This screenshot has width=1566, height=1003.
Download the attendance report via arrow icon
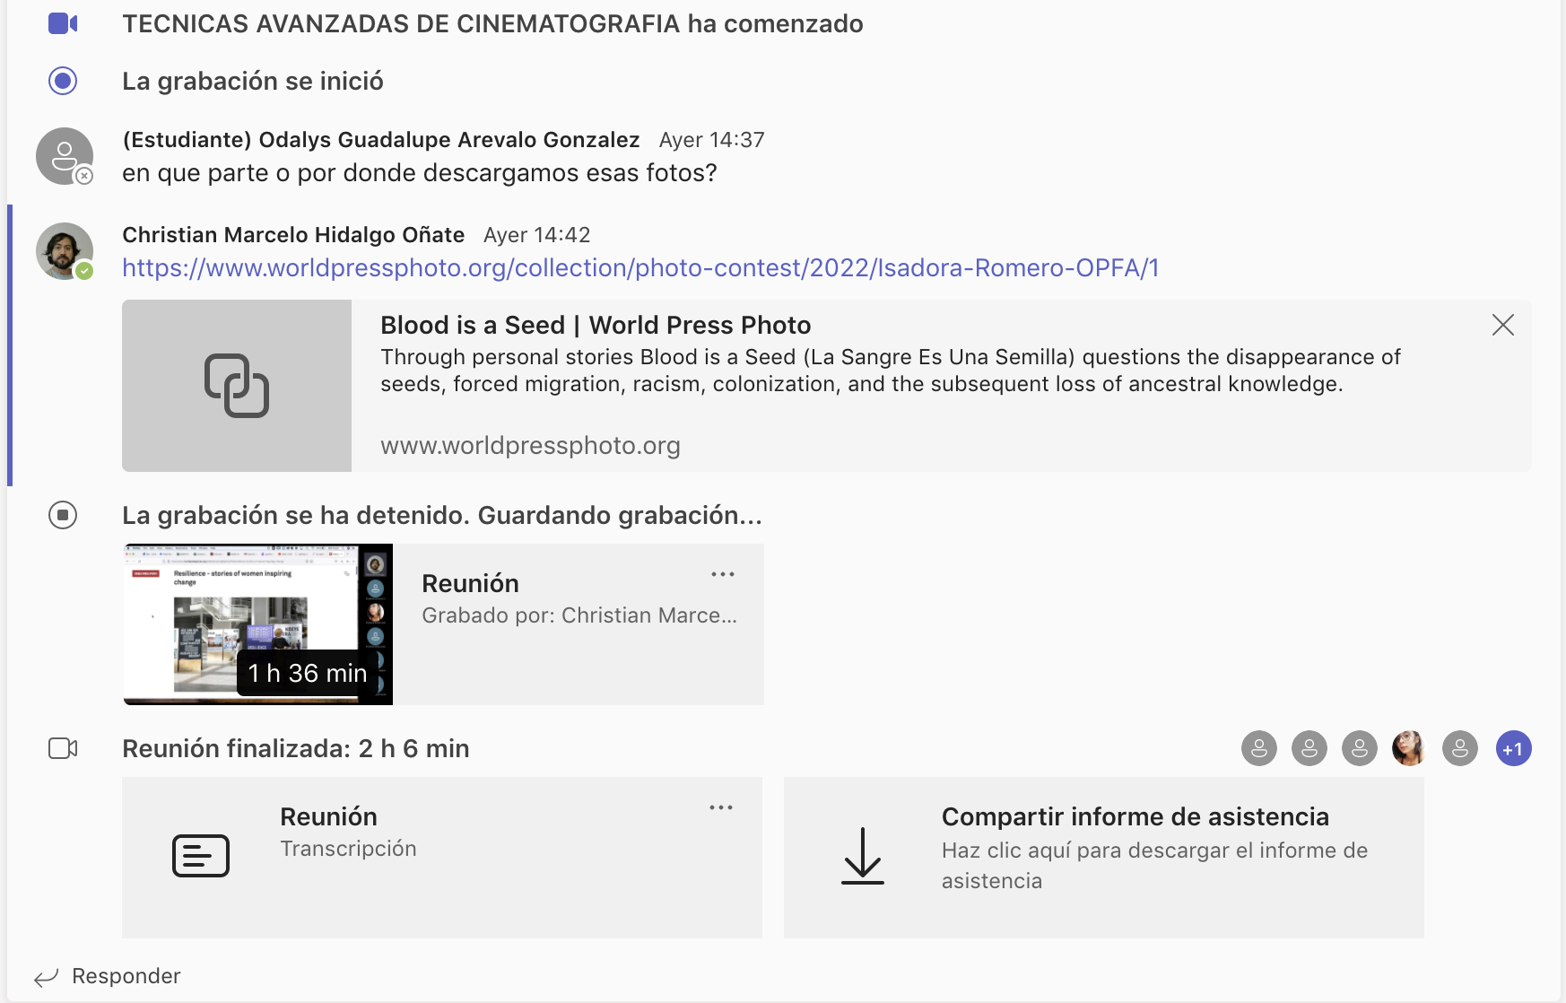click(x=863, y=856)
